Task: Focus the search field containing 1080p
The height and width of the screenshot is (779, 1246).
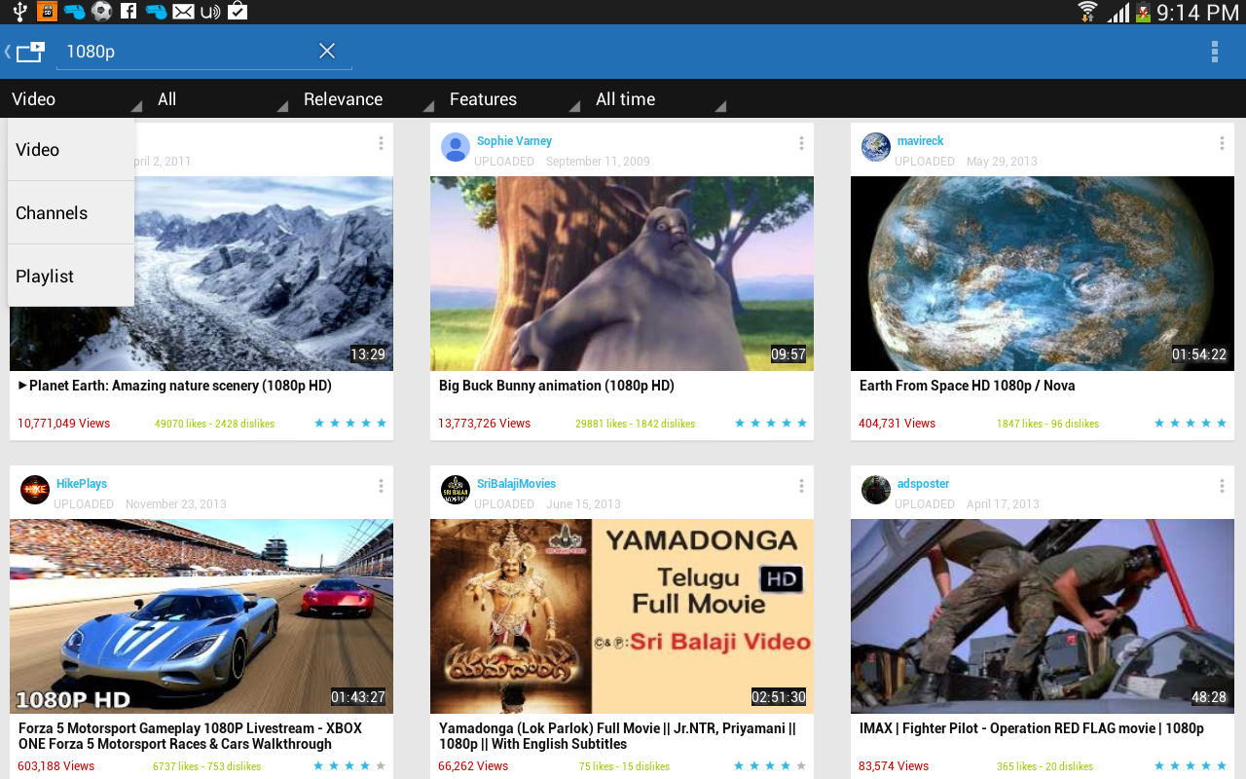Action: [x=204, y=51]
